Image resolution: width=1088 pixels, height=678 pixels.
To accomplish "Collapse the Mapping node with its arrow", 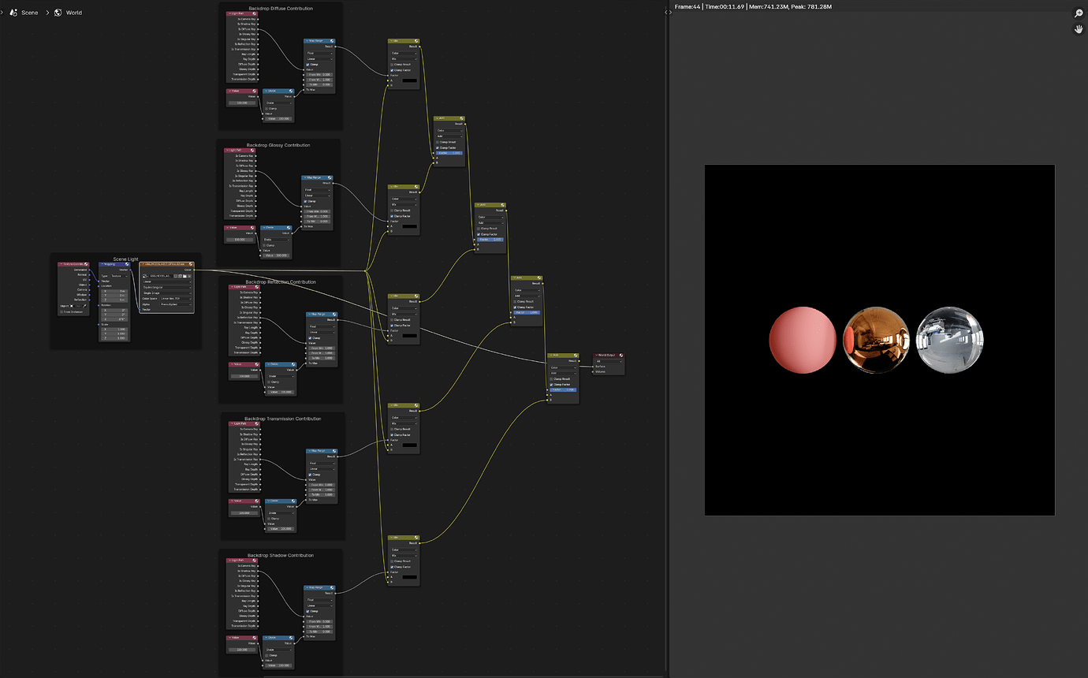I will (102, 264).
